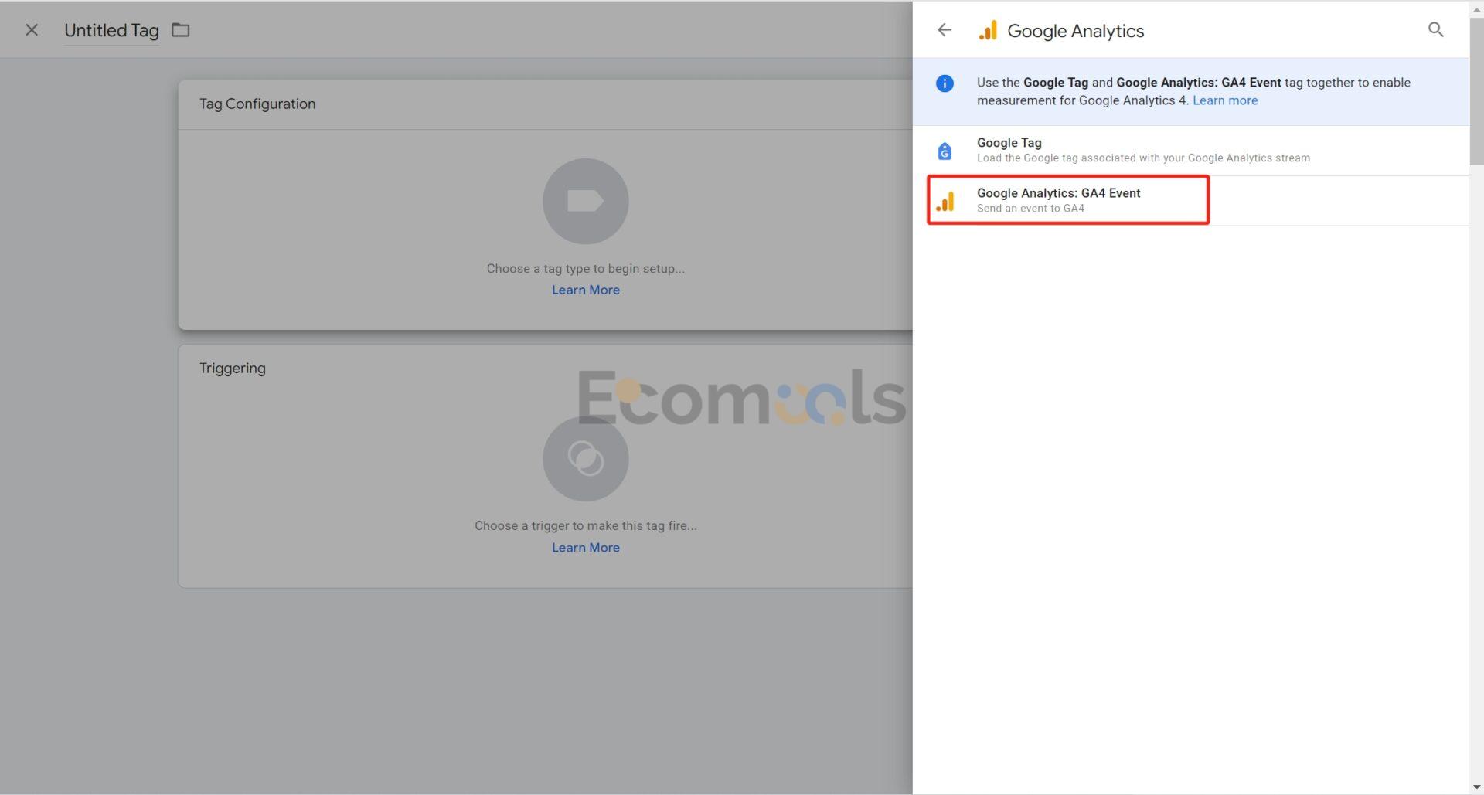Click 'Choose a tag type to begin setup...'
1484x795 pixels.
tap(585, 269)
